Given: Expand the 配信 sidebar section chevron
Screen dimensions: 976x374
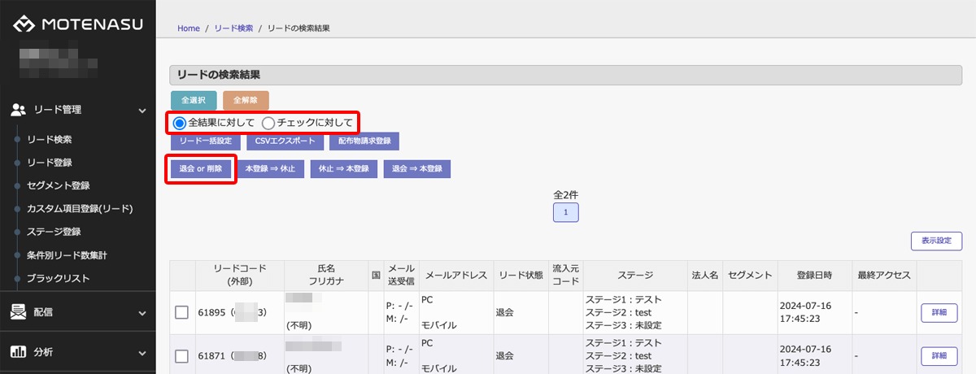Looking at the screenshot, I should tap(142, 312).
